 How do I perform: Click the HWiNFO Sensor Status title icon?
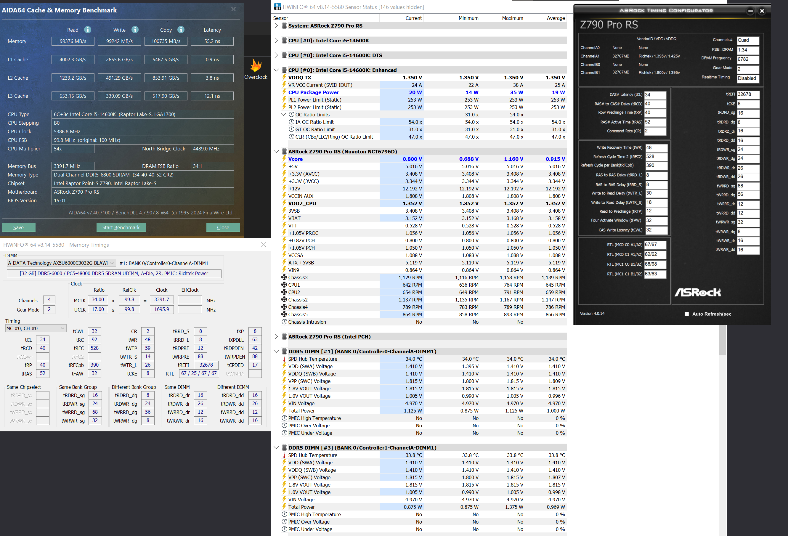click(278, 7)
